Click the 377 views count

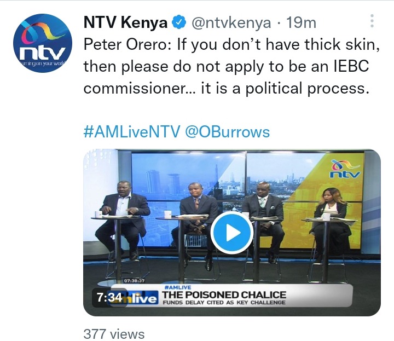[x=114, y=334]
